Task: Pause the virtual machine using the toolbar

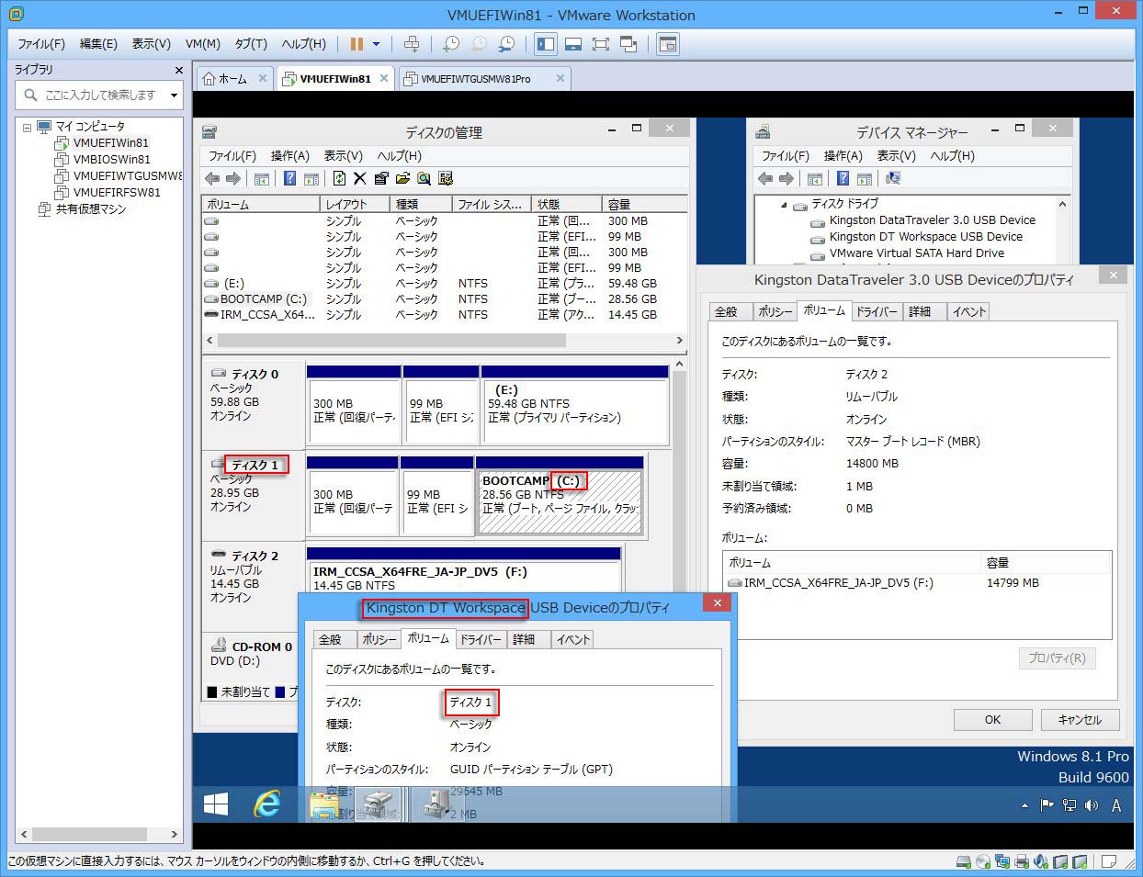Action: pyautogui.click(x=356, y=44)
